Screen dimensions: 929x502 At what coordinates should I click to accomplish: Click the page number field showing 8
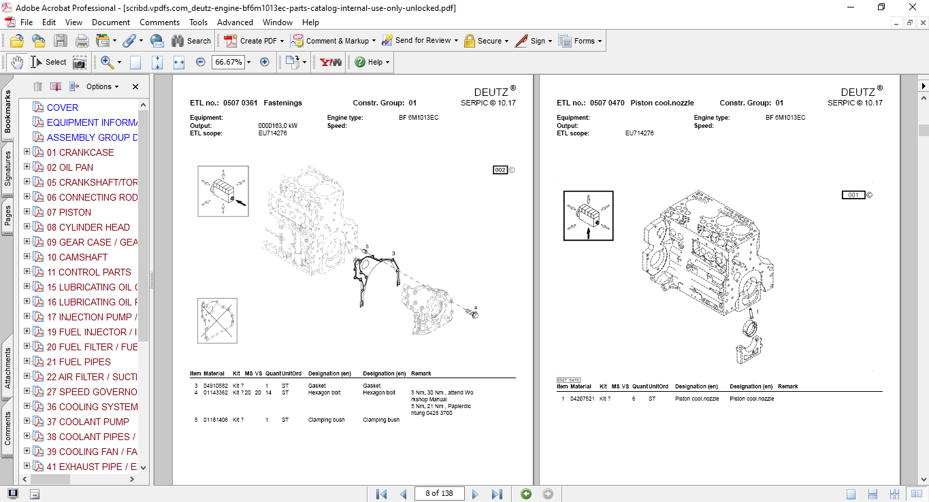tap(439, 494)
